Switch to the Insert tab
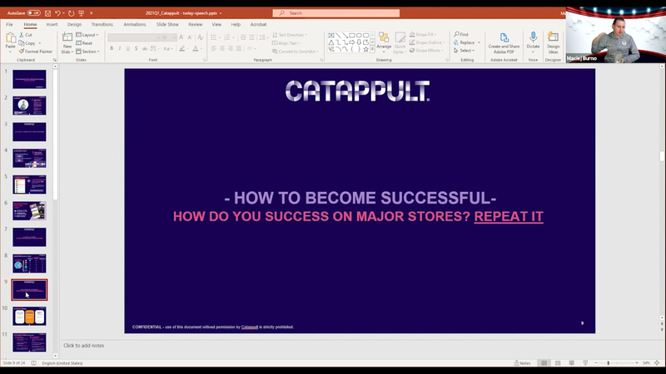Screen dimensions: 666x374 [x=52, y=25]
